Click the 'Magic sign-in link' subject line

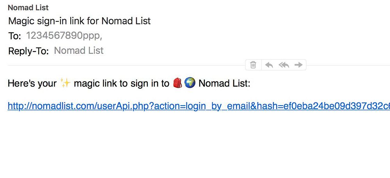click(x=80, y=21)
